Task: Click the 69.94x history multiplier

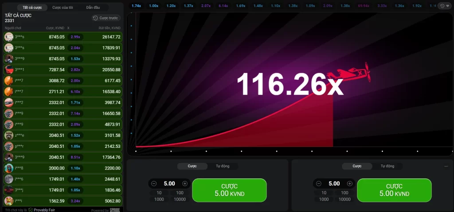Action: 364,6
